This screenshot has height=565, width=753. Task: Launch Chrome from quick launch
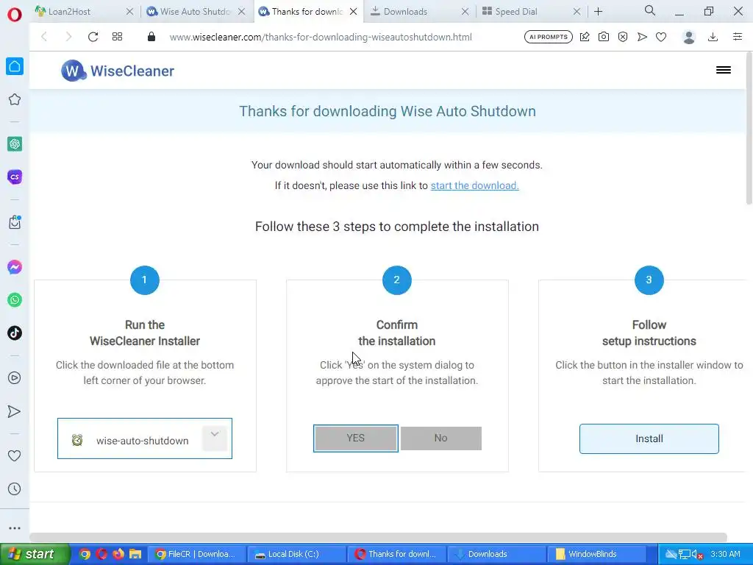(85, 554)
